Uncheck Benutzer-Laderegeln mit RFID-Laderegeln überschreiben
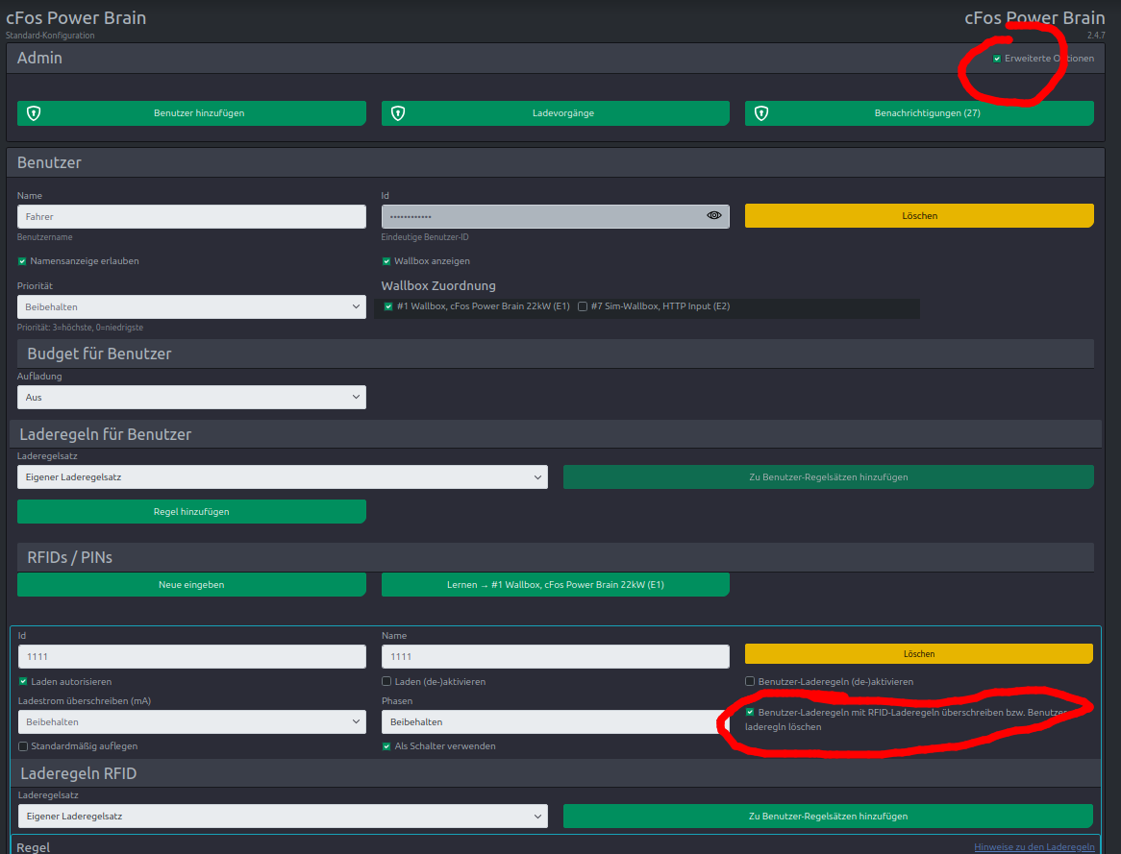 pos(750,713)
